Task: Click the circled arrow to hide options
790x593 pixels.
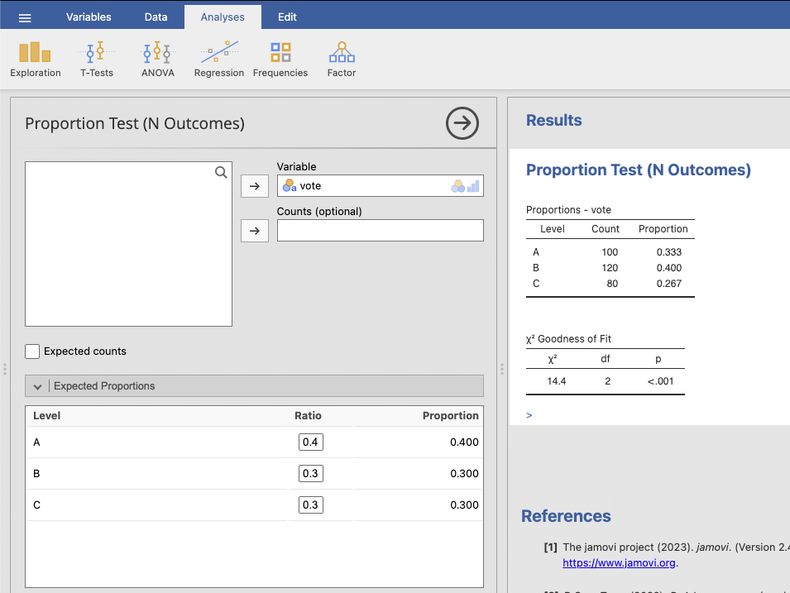Action: [x=462, y=123]
